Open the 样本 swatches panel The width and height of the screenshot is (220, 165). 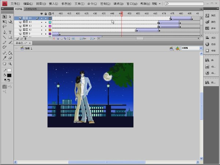click(x=211, y=28)
